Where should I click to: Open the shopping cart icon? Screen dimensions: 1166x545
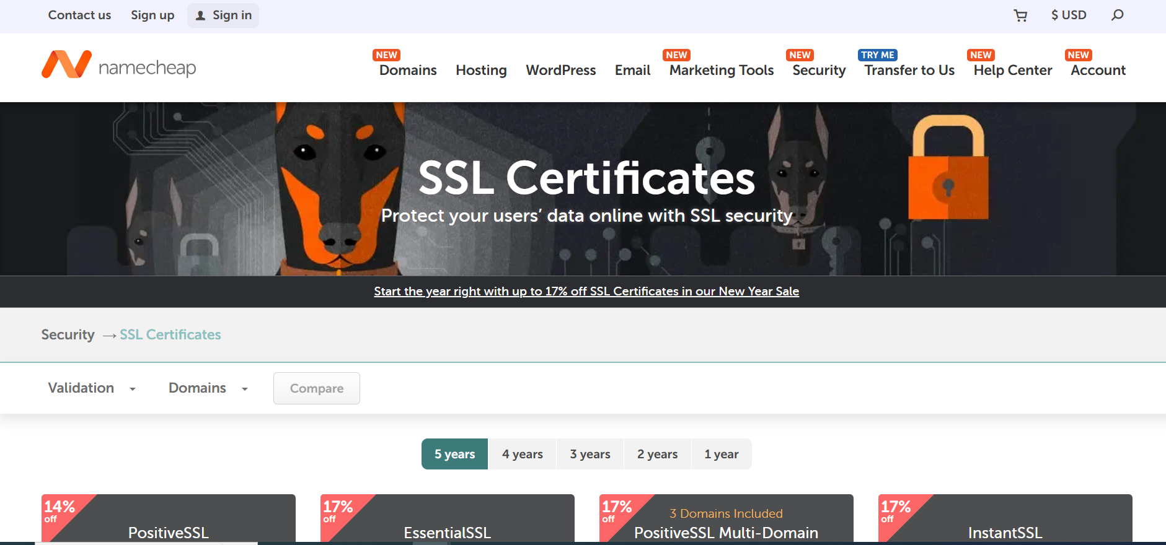[x=1020, y=15]
